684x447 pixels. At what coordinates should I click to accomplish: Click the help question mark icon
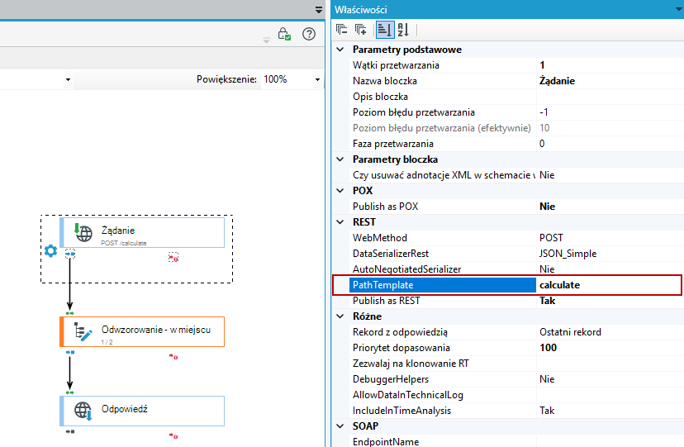point(309,34)
